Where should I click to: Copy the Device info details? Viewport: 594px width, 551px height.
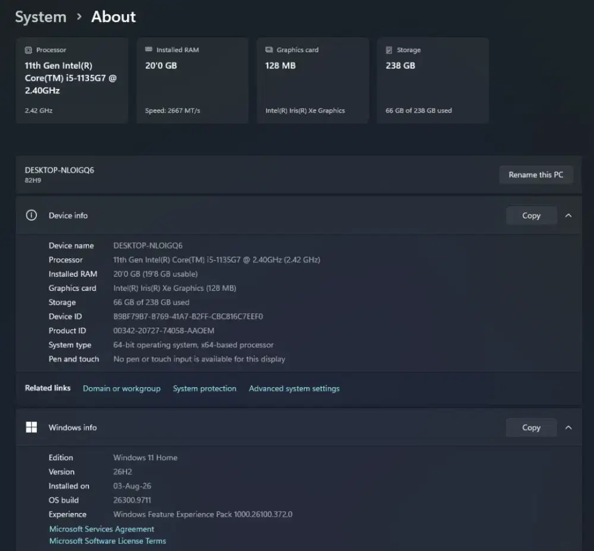pos(531,216)
